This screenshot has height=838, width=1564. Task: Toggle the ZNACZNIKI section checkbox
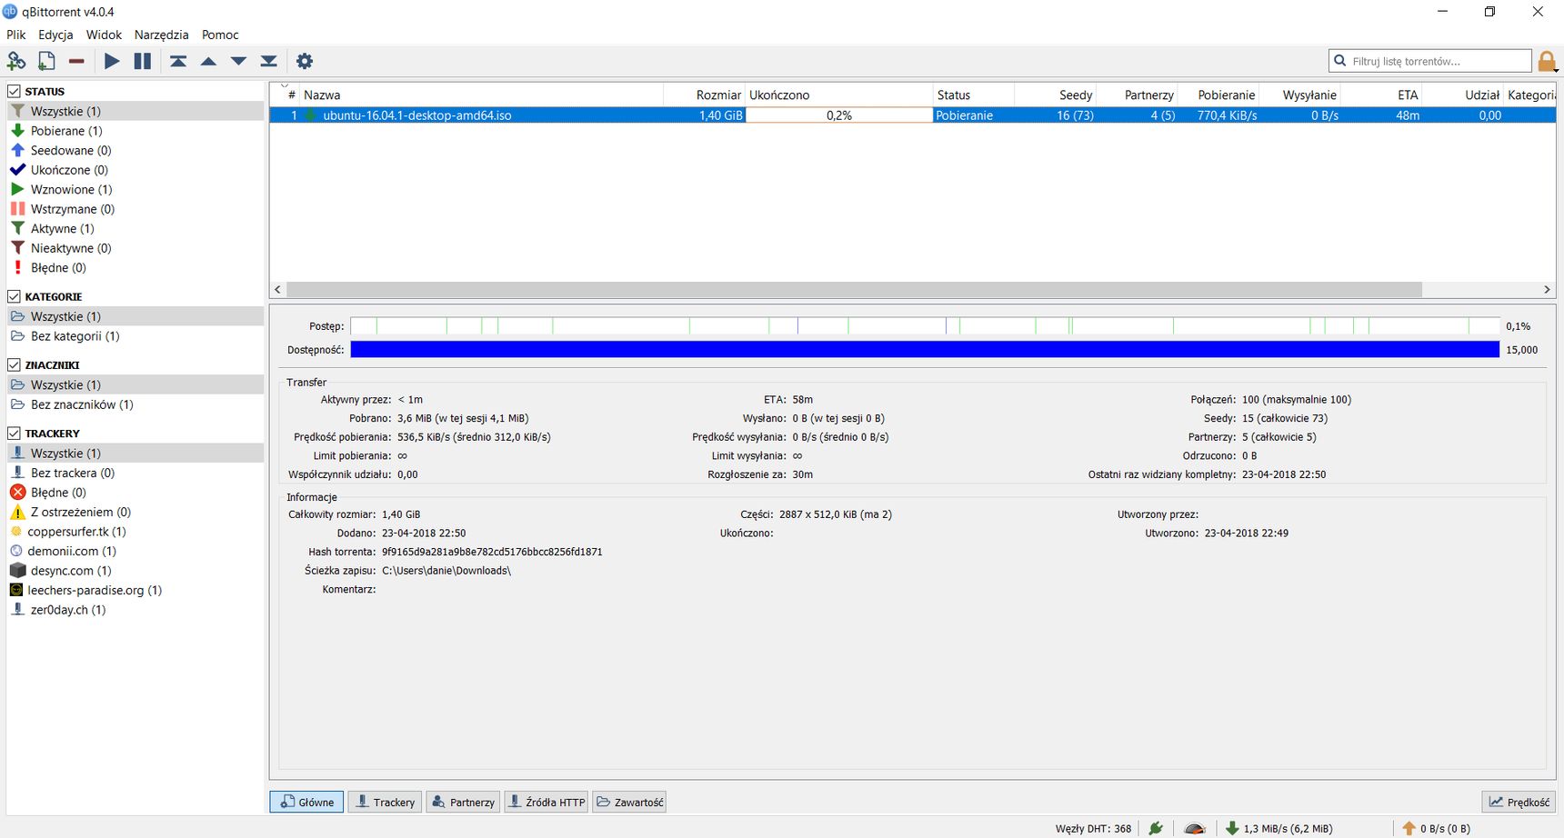(15, 364)
